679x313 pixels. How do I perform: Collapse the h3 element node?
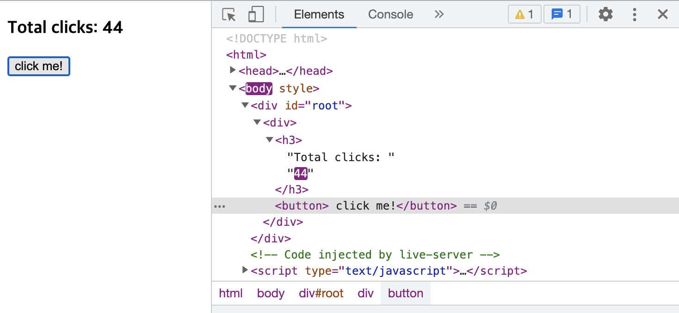(270, 139)
